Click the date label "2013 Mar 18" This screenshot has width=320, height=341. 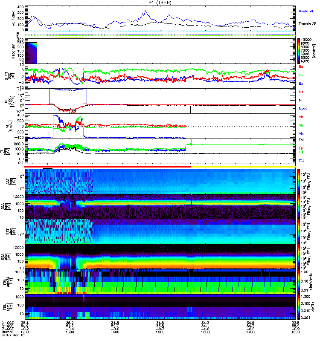coord(13,335)
